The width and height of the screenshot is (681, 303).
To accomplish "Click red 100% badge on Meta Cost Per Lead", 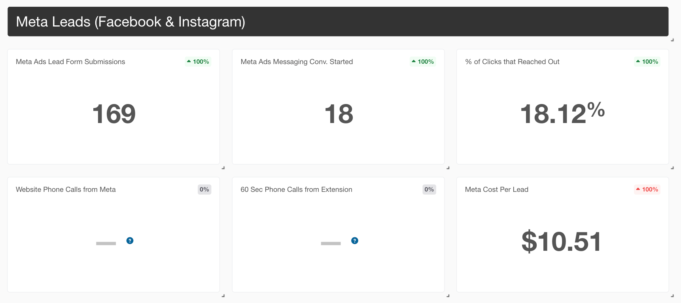I will [647, 189].
